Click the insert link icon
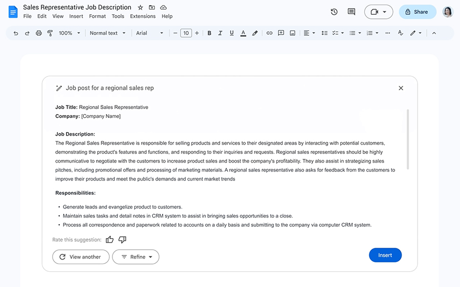The width and height of the screenshot is (460, 287). (x=269, y=33)
